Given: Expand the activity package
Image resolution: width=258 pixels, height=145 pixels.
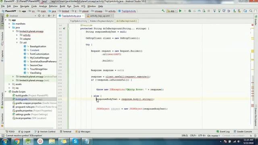Looking at the screenshot, I should pyautogui.click(x=17, y=35).
